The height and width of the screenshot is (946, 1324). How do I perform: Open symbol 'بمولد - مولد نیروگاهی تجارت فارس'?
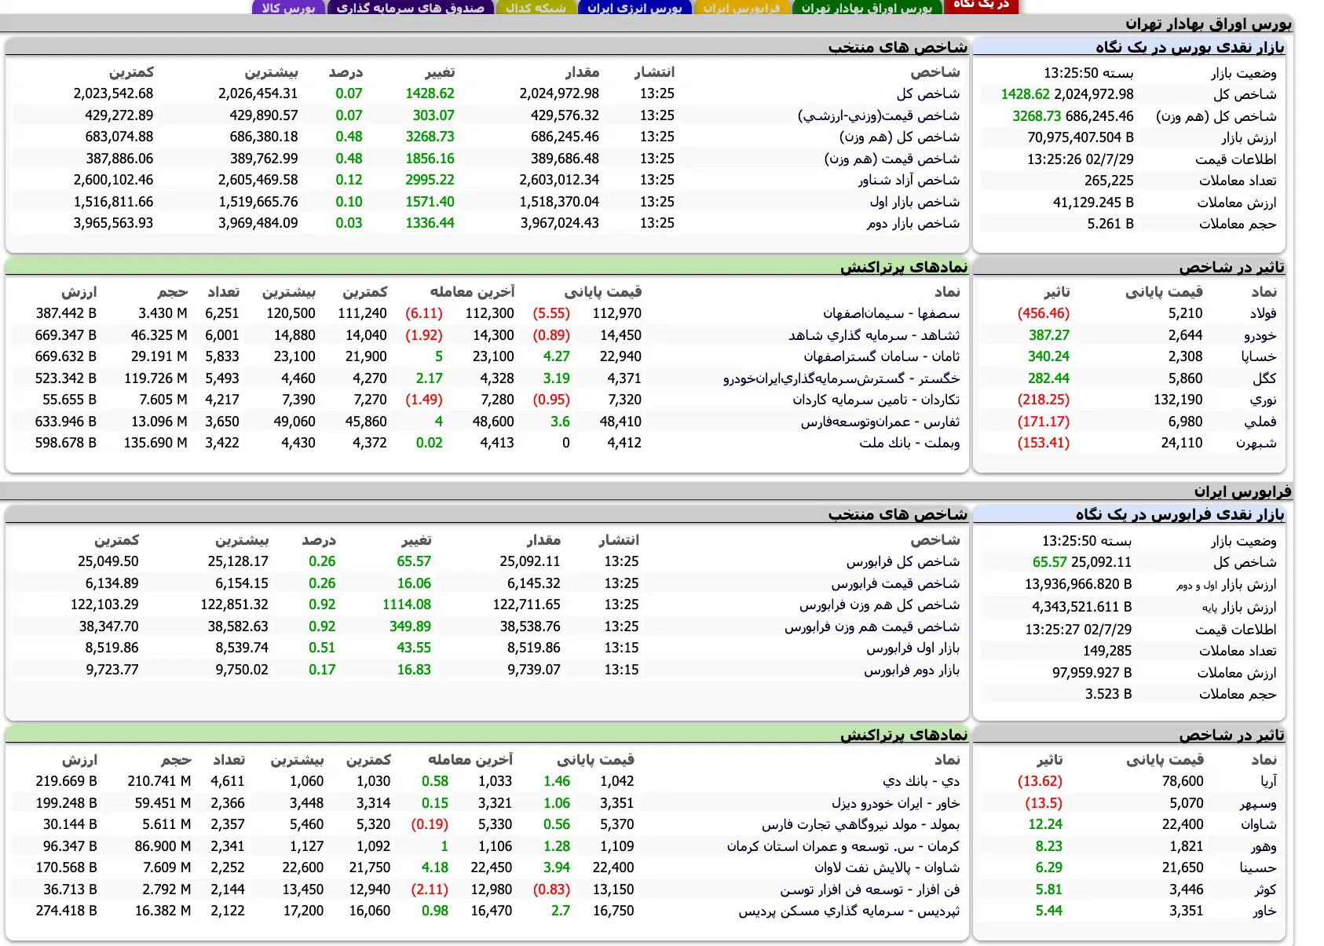[861, 824]
